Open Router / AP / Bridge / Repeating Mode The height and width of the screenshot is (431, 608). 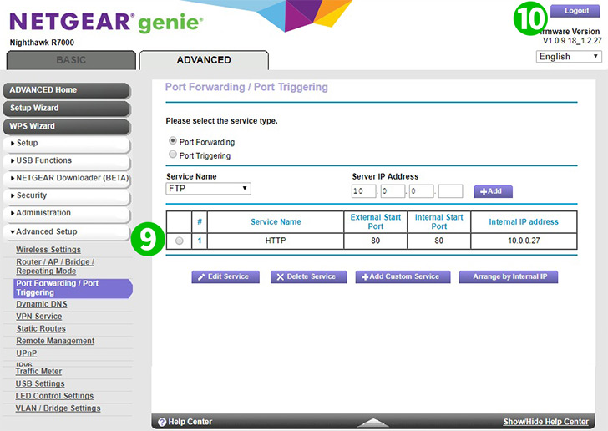pos(55,266)
